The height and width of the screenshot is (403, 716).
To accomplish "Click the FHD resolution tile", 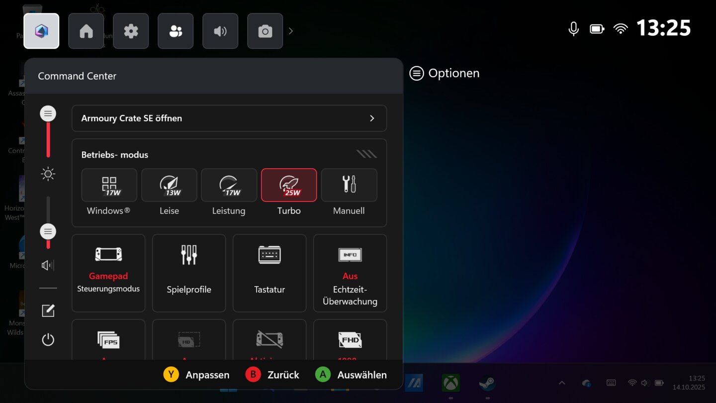I will click(350, 340).
